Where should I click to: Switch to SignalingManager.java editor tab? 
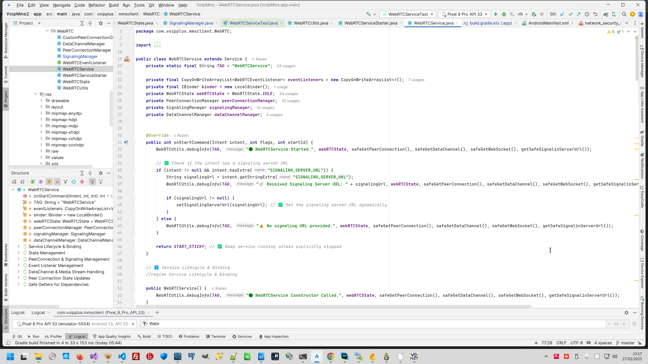tap(191, 23)
